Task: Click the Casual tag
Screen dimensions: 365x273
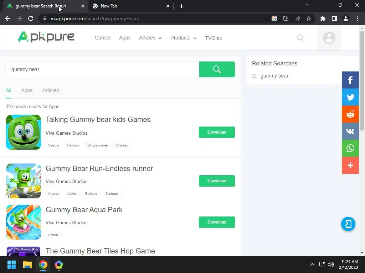Action: click(x=53, y=145)
